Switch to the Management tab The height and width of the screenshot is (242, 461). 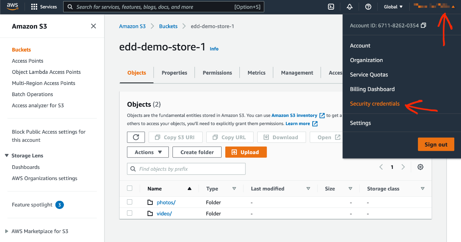[x=297, y=72]
